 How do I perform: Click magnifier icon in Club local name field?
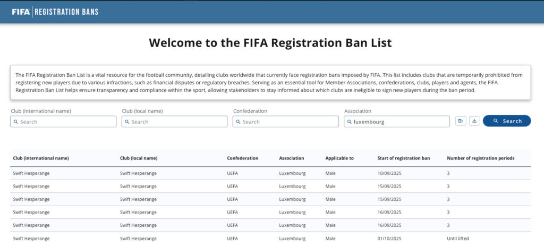click(126, 122)
